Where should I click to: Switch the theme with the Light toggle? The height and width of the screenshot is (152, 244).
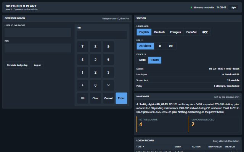tap(233, 8)
